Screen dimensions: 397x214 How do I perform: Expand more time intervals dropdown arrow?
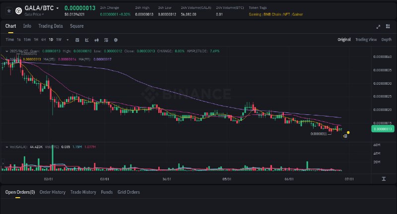tap(67, 40)
